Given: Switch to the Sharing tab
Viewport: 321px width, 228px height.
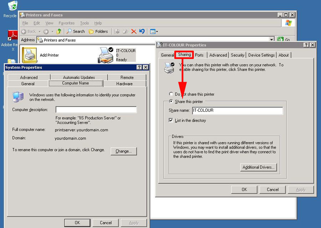Looking at the screenshot, I should [x=184, y=55].
